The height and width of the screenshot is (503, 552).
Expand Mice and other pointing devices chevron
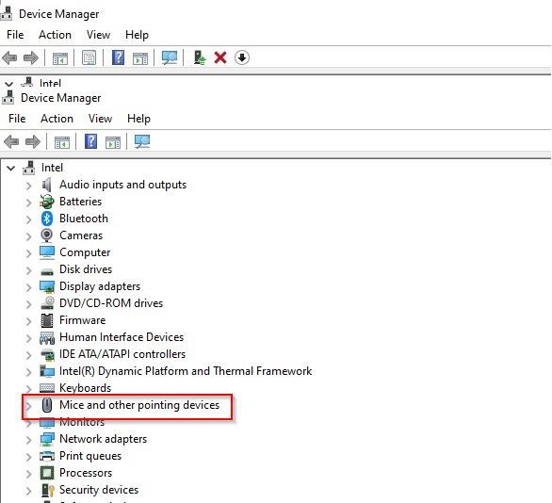pyautogui.click(x=29, y=405)
